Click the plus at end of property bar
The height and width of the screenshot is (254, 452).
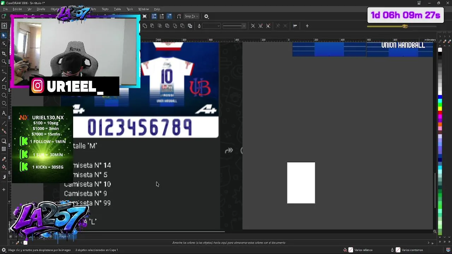point(307,26)
